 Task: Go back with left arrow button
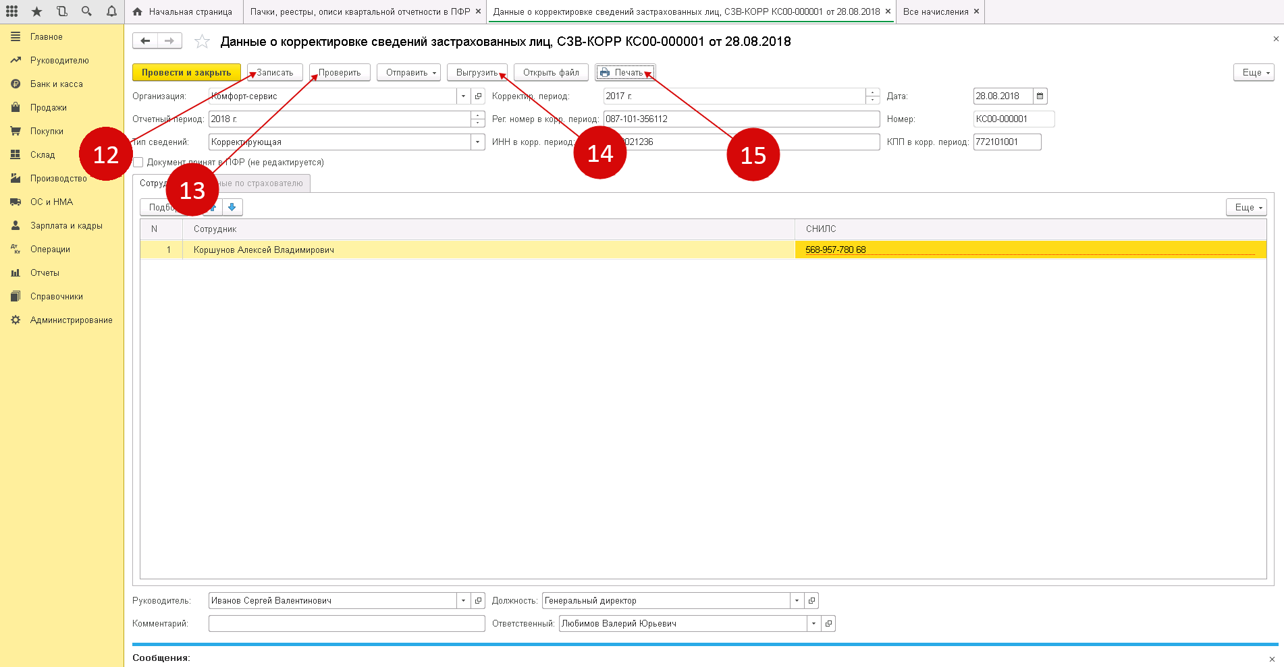pyautogui.click(x=145, y=41)
